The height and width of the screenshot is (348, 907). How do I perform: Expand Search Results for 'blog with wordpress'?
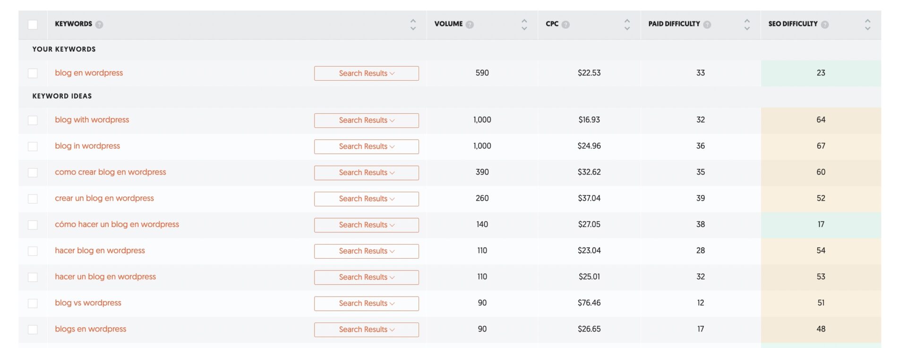point(366,120)
